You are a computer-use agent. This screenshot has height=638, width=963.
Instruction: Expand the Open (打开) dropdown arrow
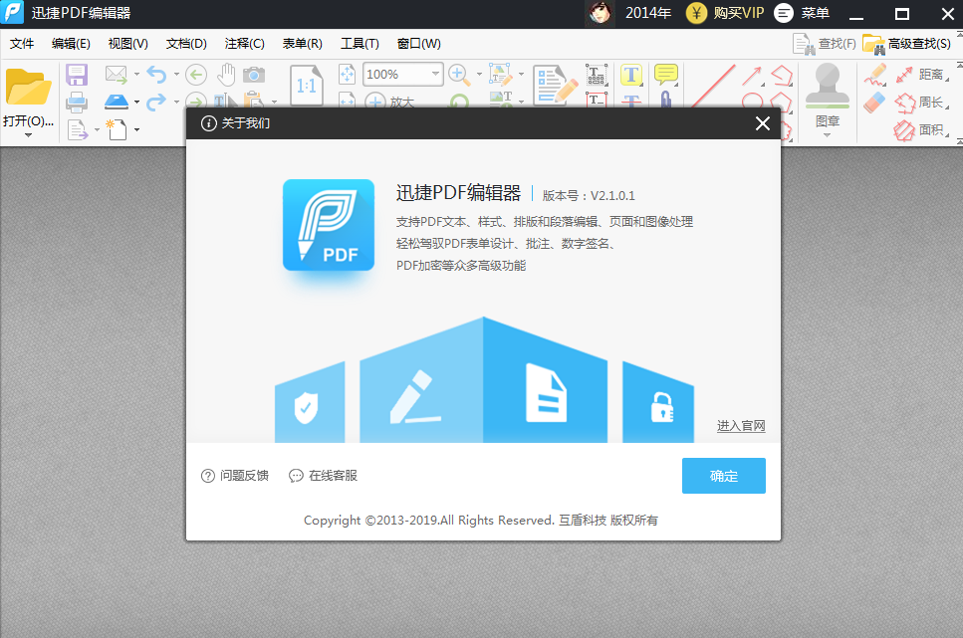[28, 135]
